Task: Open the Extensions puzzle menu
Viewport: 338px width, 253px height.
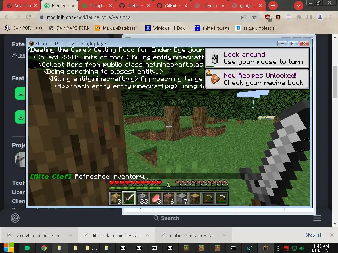Action: pyautogui.click(x=299, y=17)
